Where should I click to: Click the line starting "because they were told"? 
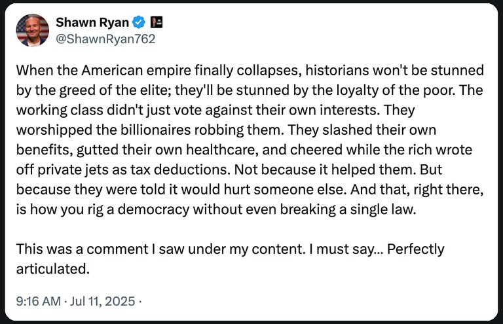[x=250, y=189]
